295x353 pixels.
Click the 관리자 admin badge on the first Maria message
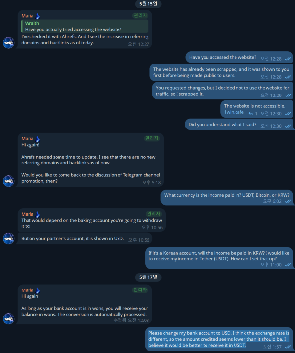point(140,15)
